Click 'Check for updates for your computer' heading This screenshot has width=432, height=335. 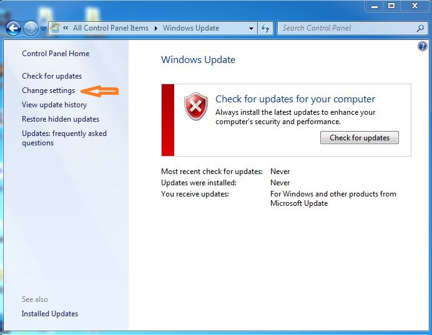(x=295, y=99)
